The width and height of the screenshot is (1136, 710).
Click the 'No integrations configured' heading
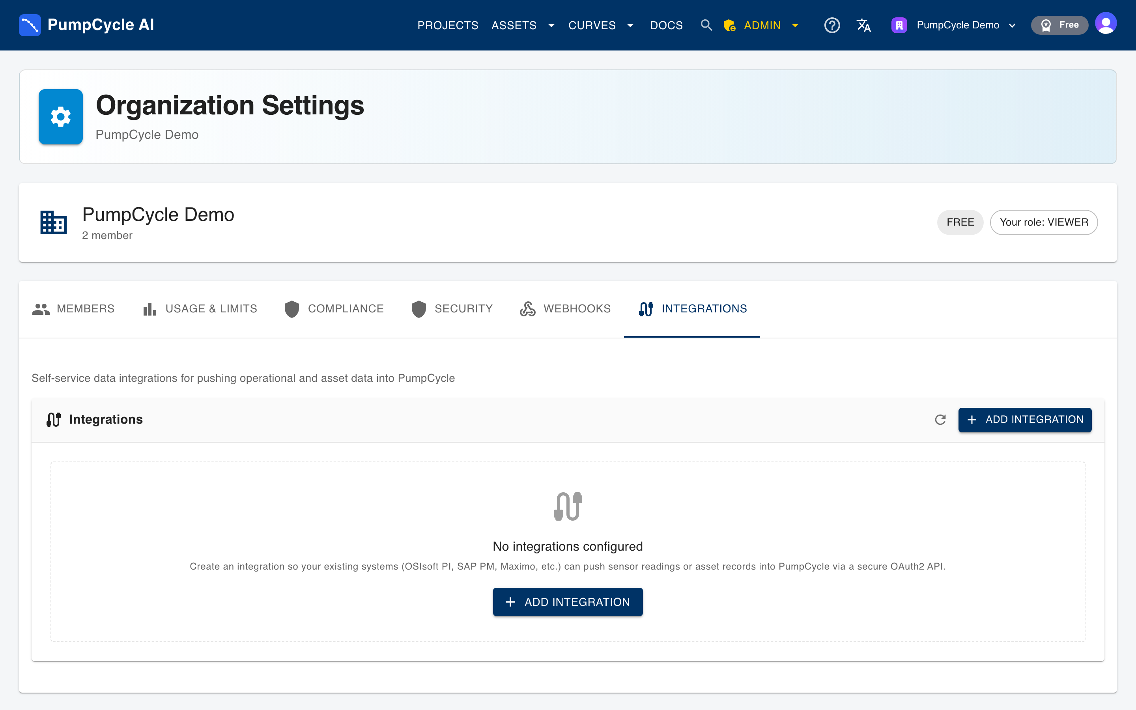568,546
